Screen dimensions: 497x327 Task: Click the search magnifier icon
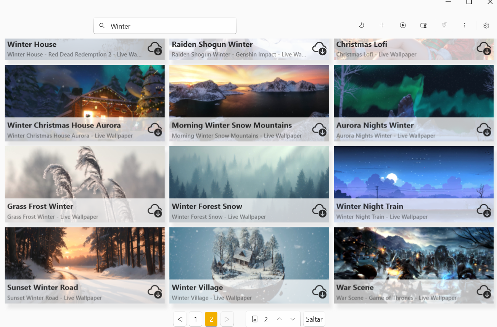(102, 26)
